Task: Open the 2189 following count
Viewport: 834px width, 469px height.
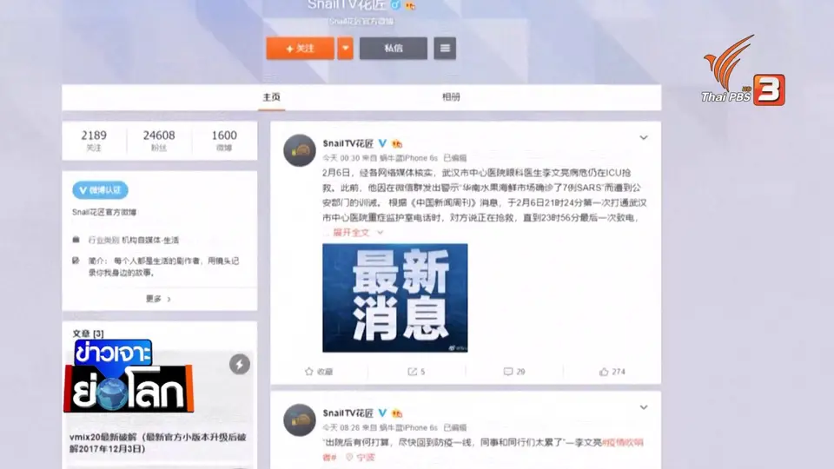Action: [94, 141]
